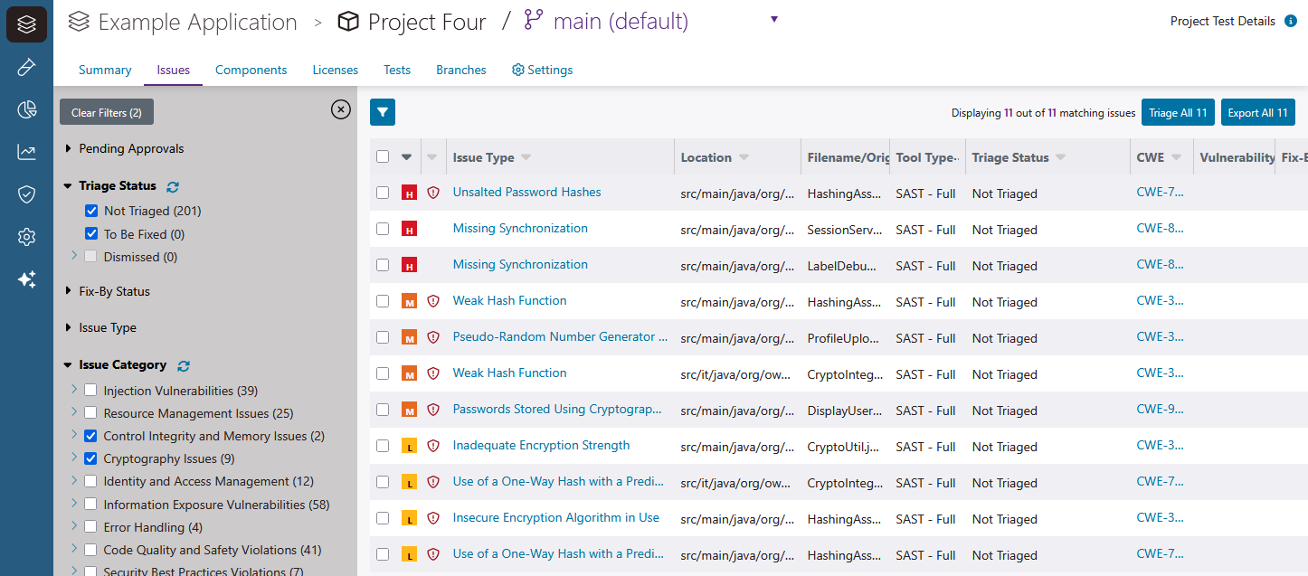This screenshot has width=1308, height=576.
Task: Close the filter panel with X icon
Action: coord(340,109)
